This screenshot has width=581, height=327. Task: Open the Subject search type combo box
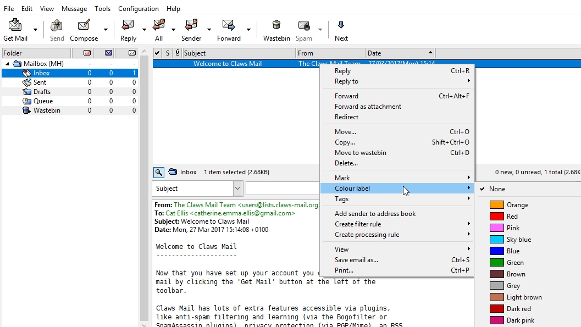[x=197, y=189]
